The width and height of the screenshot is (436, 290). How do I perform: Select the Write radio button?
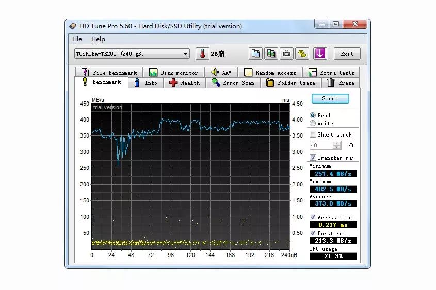tap(313, 124)
